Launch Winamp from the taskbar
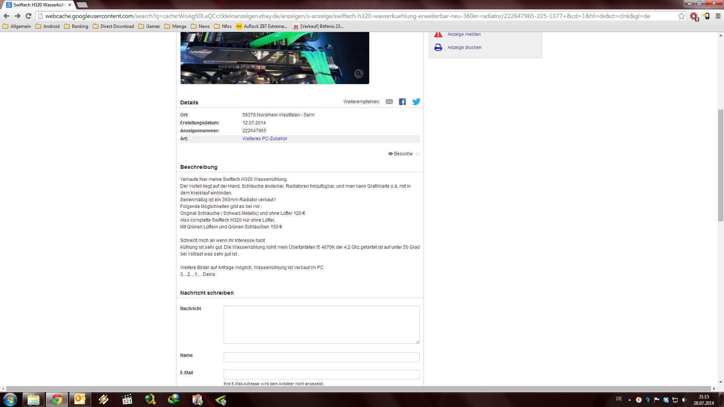 click(x=104, y=399)
